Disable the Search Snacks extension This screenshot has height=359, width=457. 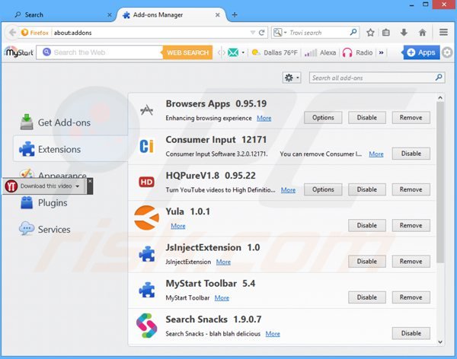point(411,333)
